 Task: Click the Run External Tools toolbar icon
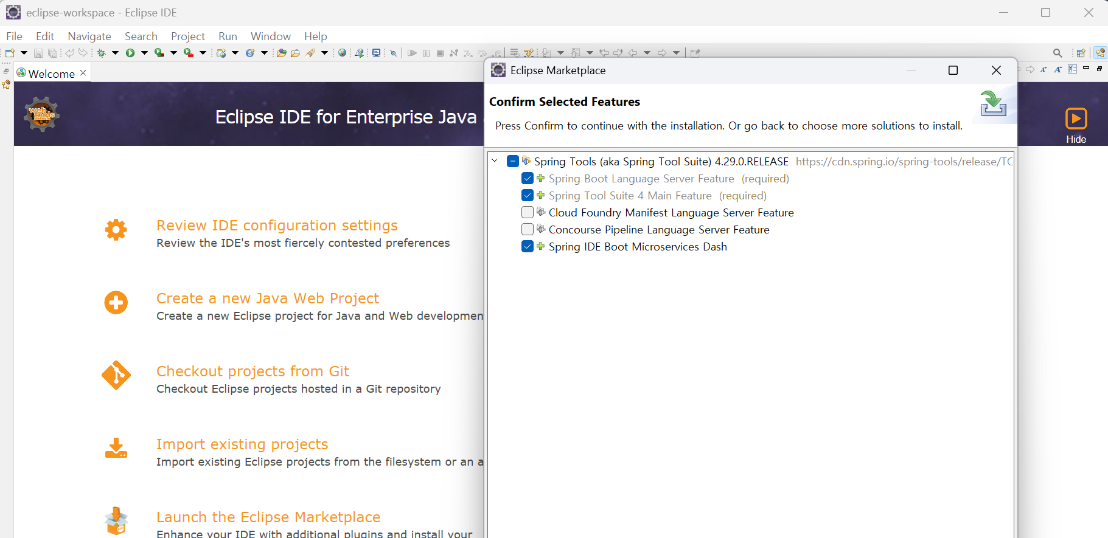pos(189,53)
